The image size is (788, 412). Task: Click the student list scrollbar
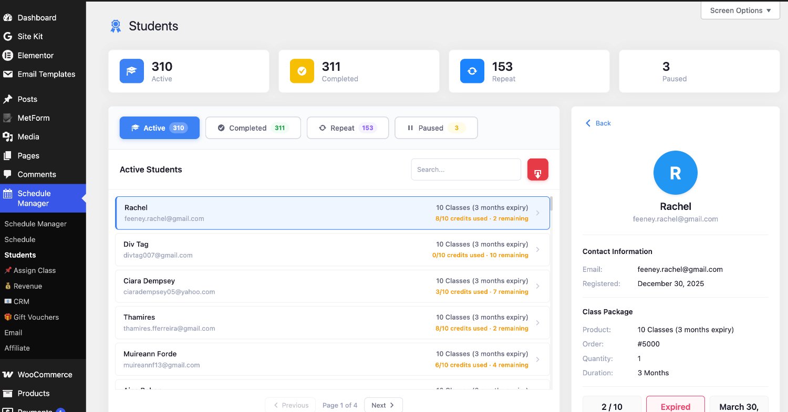coord(552,205)
